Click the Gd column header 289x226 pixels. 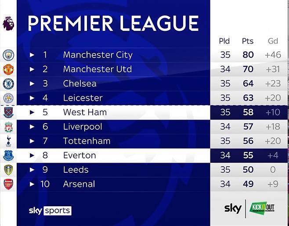click(273, 41)
